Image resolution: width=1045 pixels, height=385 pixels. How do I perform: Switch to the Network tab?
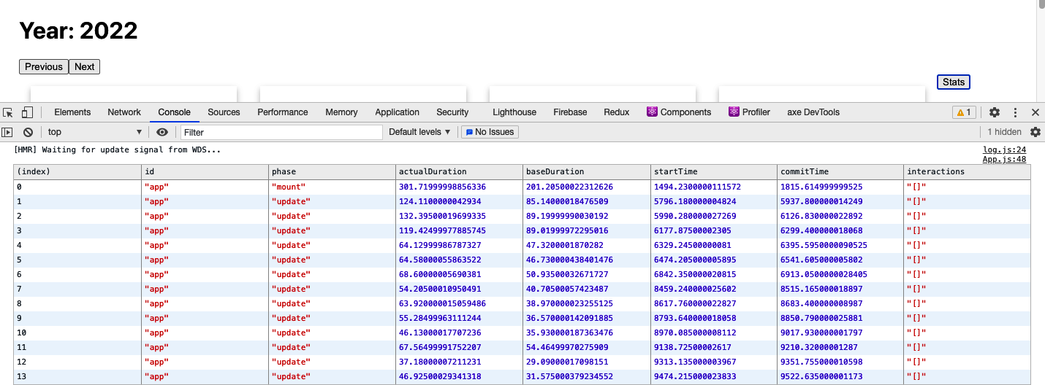(124, 112)
